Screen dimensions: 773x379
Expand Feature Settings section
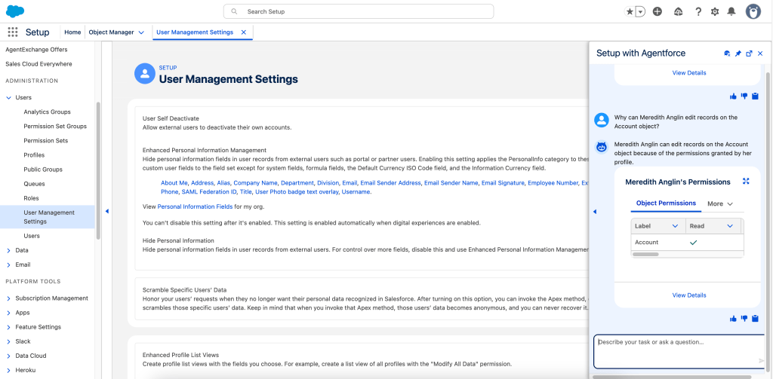8,327
